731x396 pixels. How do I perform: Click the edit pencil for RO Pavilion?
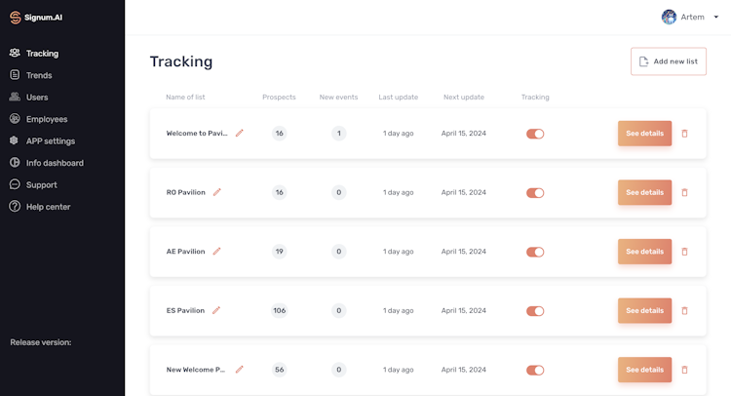(217, 192)
